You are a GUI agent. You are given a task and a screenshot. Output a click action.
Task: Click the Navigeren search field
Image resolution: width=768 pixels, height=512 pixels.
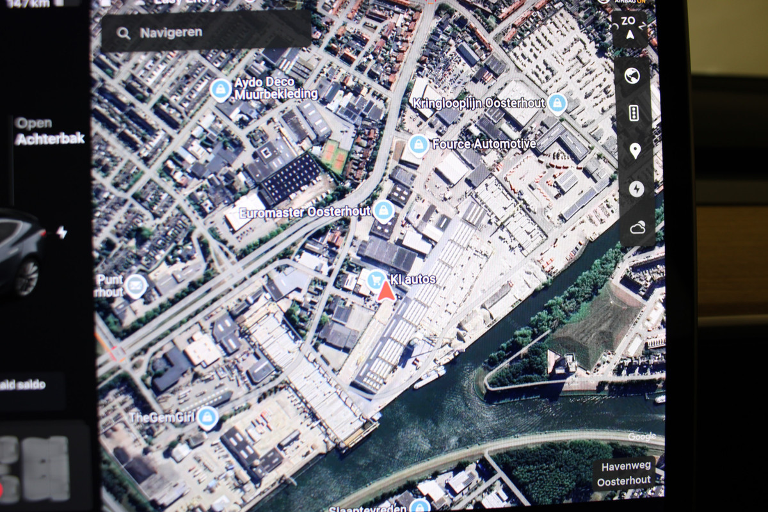(206, 33)
